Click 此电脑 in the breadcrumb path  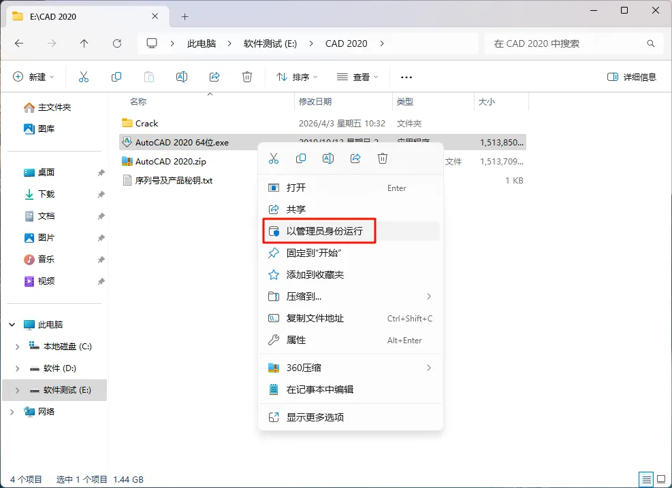pos(202,43)
